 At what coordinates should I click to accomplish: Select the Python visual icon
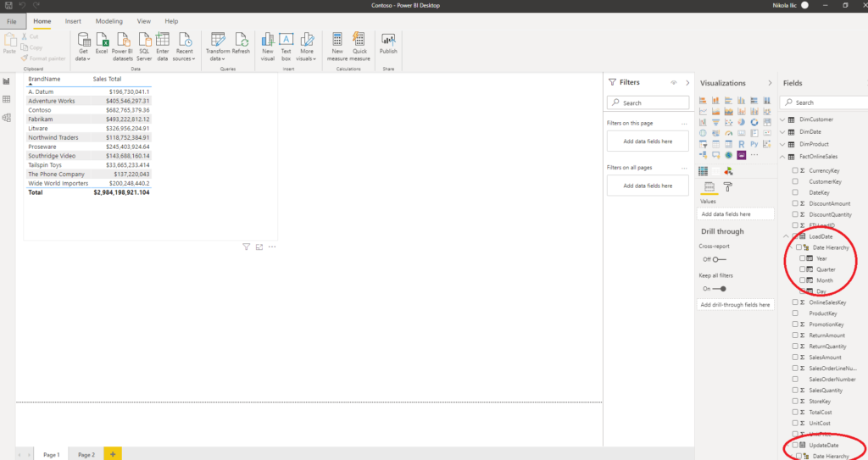tap(754, 144)
